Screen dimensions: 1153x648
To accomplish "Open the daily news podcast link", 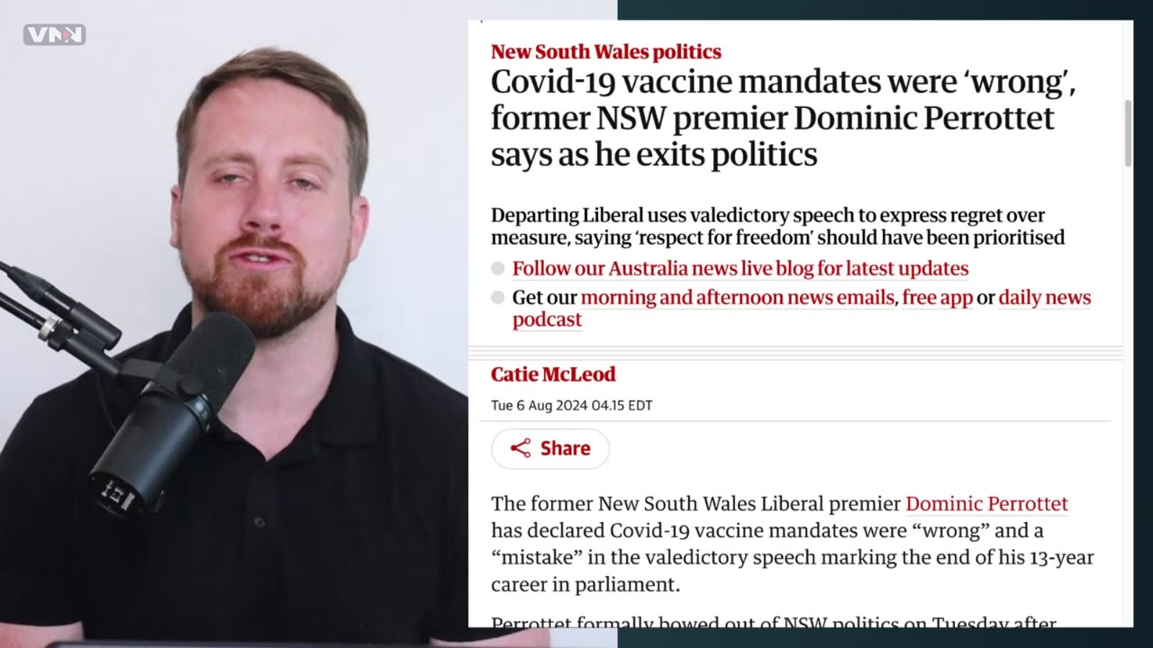I will [802, 308].
